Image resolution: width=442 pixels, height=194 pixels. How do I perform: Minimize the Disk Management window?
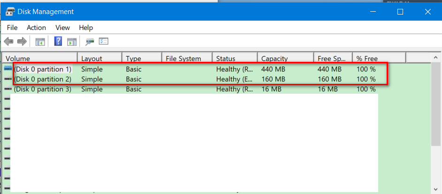[x=373, y=12]
